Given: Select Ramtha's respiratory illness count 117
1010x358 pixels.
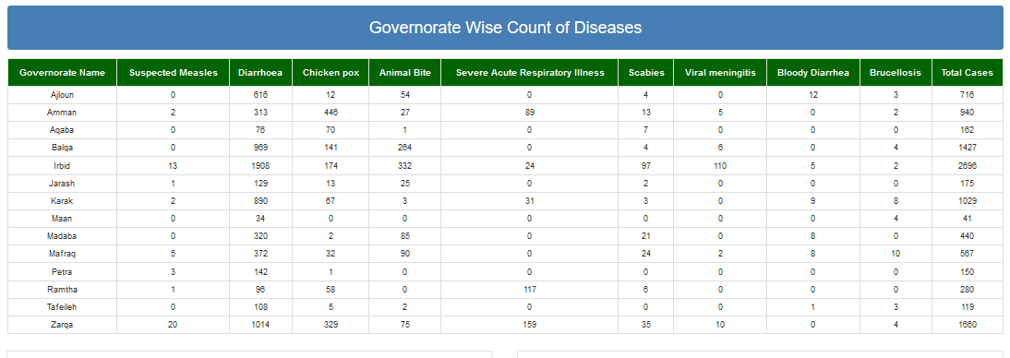Looking at the screenshot, I should (x=530, y=289).
